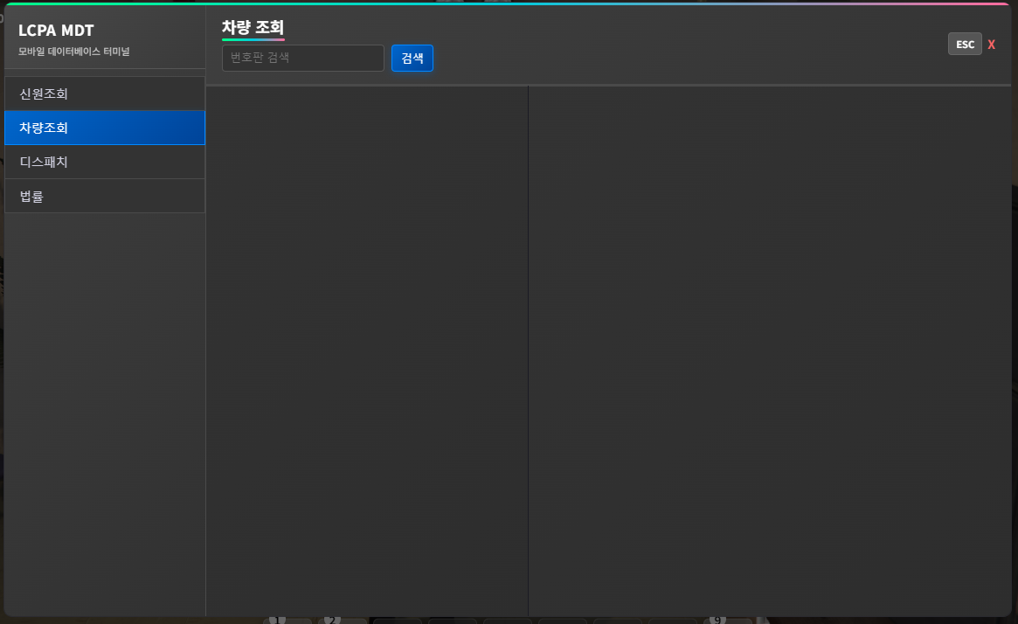Click the 차량 조회 page heading
The image size is (1018, 624).
pyautogui.click(x=251, y=27)
